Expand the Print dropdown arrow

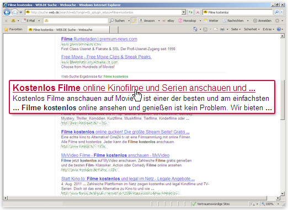(x=227, y=29)
